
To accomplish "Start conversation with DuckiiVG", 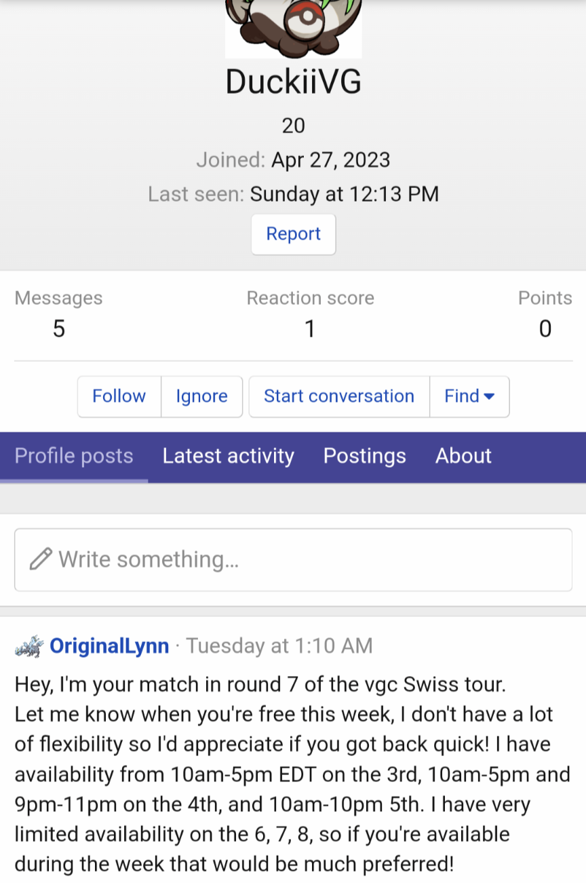I will [339, 396].
